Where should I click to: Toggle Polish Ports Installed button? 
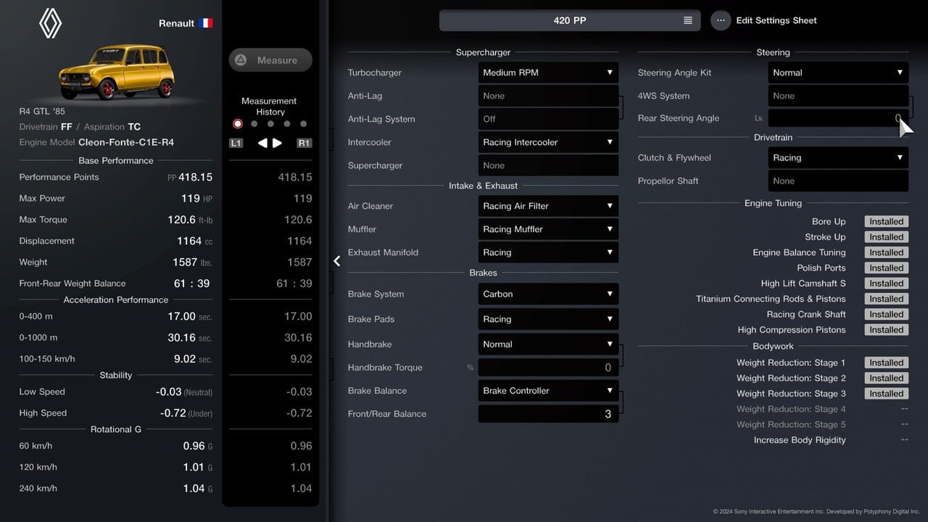pyautogui.click(x=886, y=268)
